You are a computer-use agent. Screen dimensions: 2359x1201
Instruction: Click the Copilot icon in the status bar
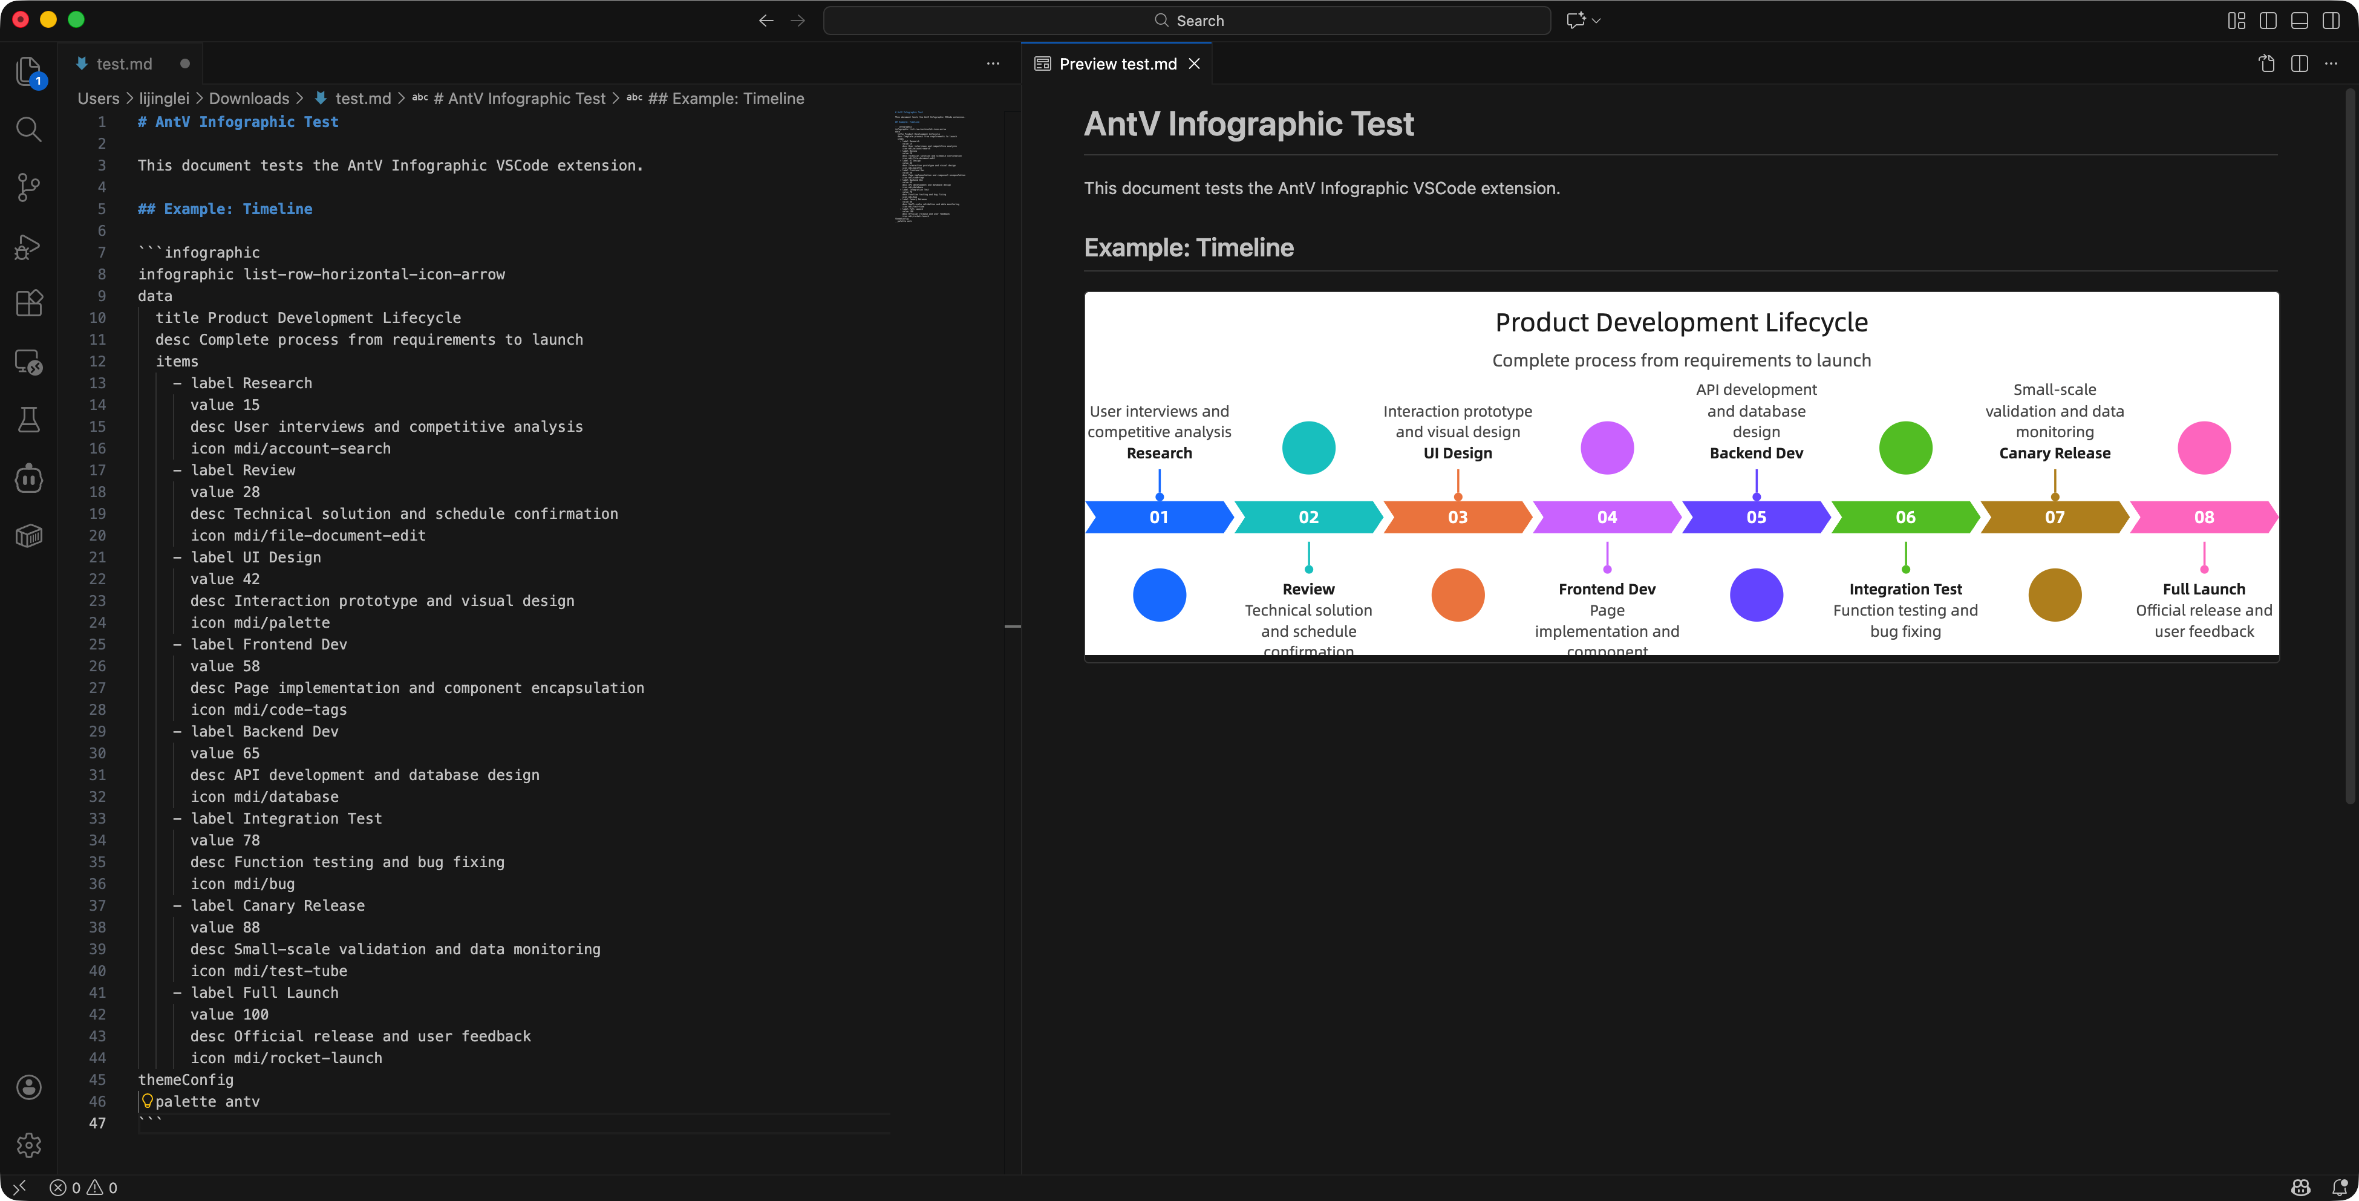point(2302,1187)
